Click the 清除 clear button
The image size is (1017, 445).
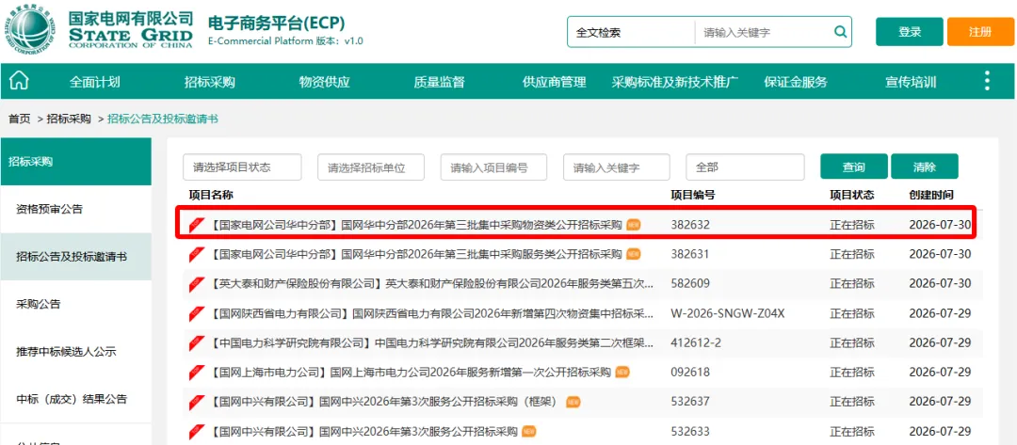click(925, 167)
